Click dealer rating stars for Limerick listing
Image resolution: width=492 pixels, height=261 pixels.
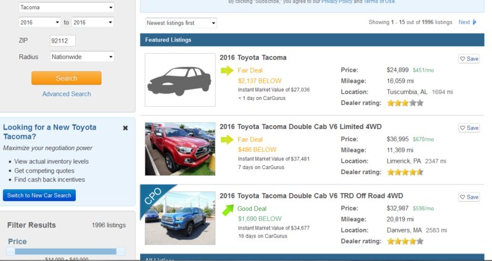click(405, 172)
